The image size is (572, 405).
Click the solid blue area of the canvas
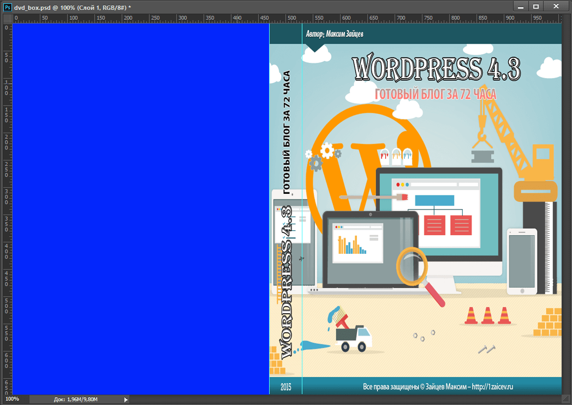click(139, 207)
